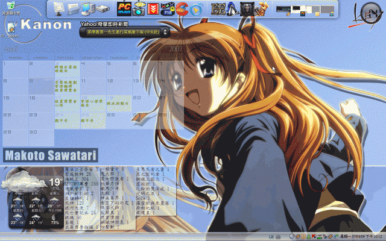Select April 9 in the calendar
The width and height of the screenshot is (386, 241).
tap(41, 87)
